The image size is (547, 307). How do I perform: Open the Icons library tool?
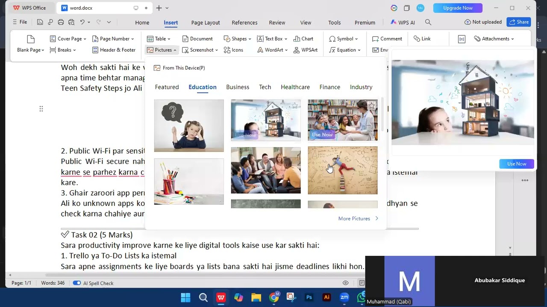coord(233,50)
